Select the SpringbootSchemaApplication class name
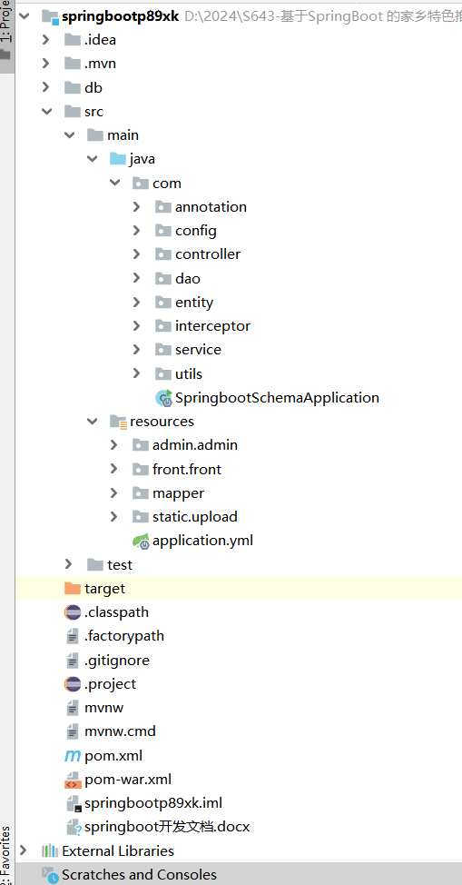This screenshot has width=462, height=885. point(277,398)
